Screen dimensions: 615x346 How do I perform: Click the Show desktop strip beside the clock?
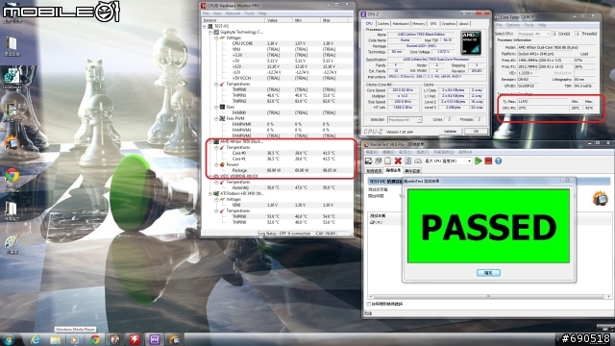coord(613,339)
